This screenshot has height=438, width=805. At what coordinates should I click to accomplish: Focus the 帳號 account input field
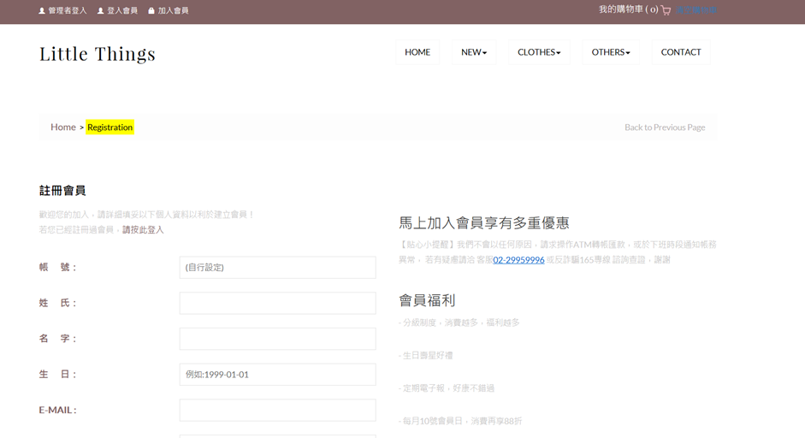(x=277, y=268)
